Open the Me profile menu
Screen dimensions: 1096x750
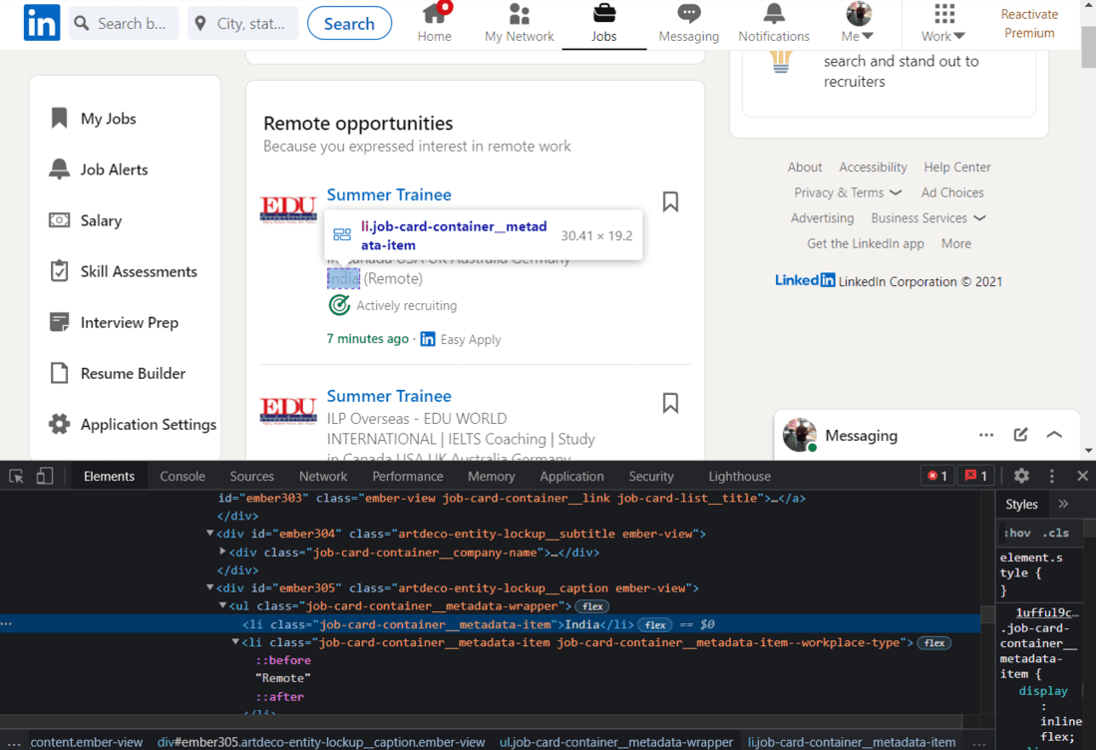coord(858,23)
